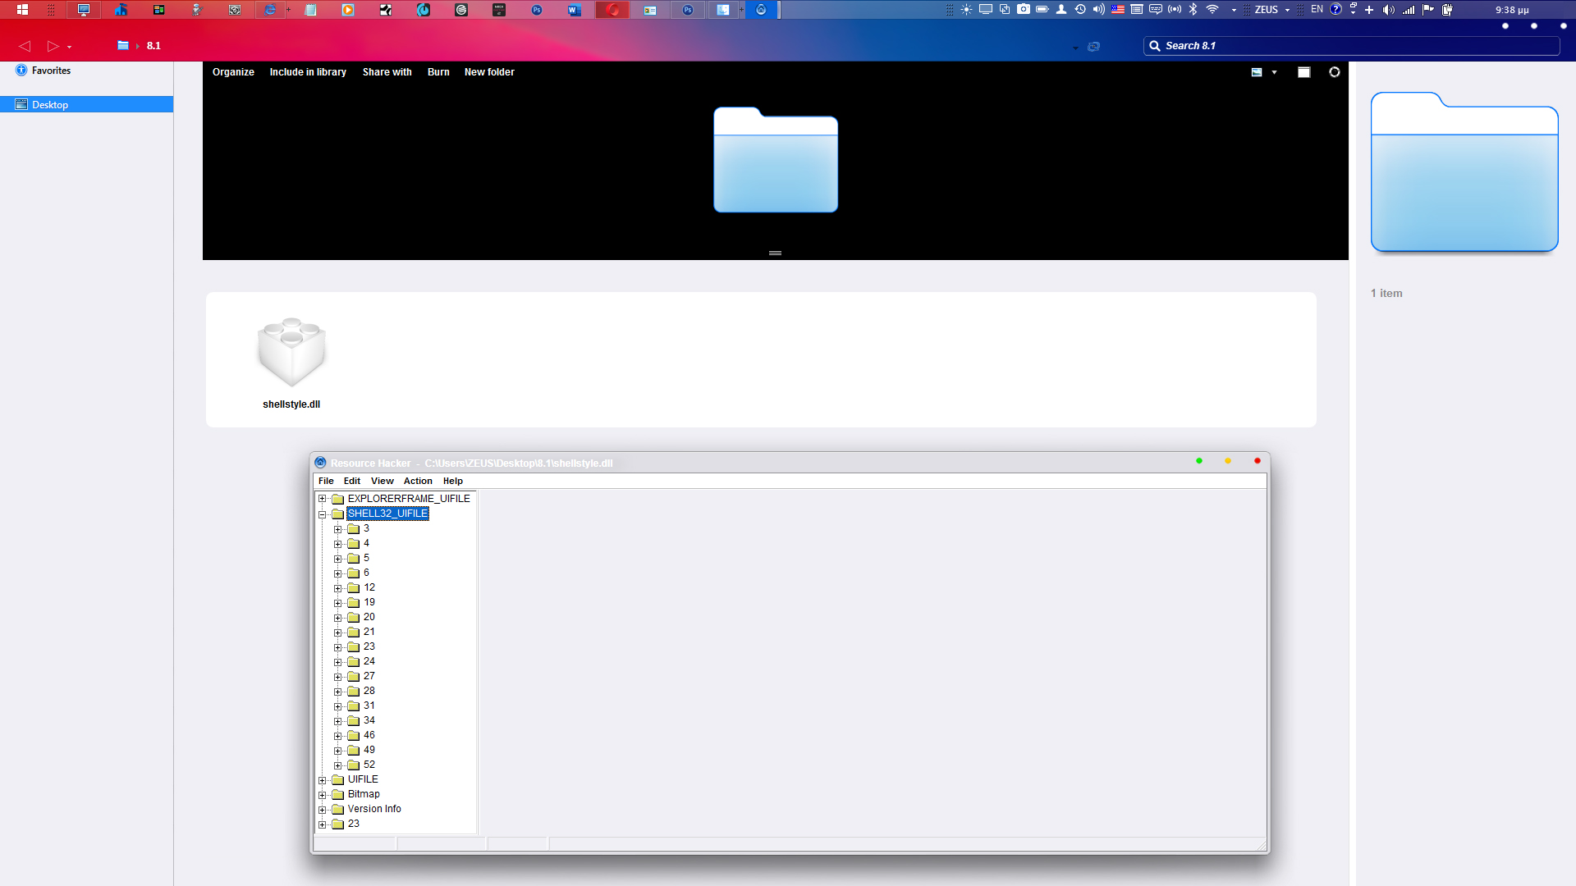This screenshot has width=1576, height=886.
Task: Click the Wi-Fi icon in the top bar
Action: tap(1212, 10)
